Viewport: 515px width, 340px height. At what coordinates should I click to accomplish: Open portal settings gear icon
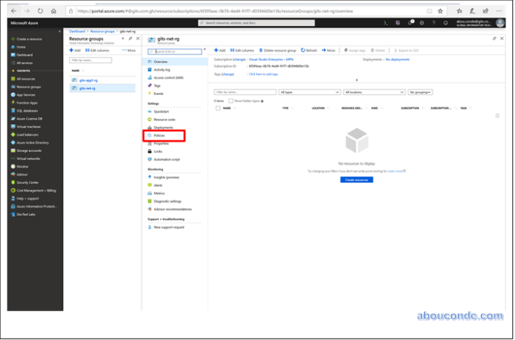point(422,23)
